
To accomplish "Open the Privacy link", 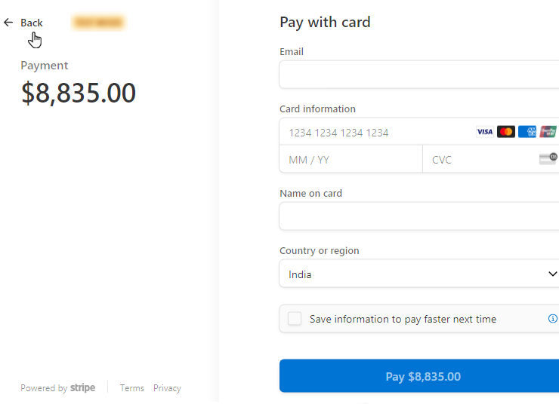I will point(167,388).
